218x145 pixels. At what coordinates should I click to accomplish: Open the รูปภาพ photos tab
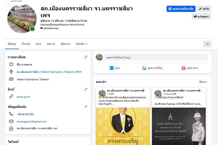[x=51, y=44]
